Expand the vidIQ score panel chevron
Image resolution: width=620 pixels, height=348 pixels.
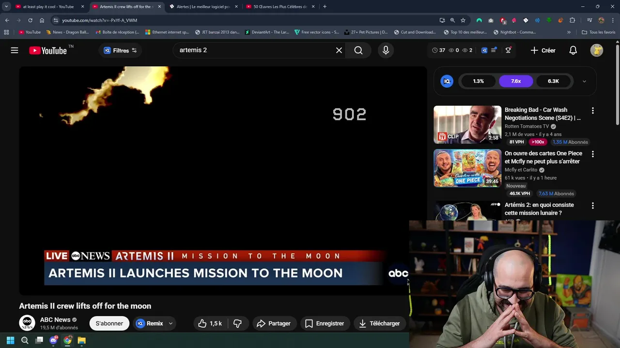pos(584,81)
